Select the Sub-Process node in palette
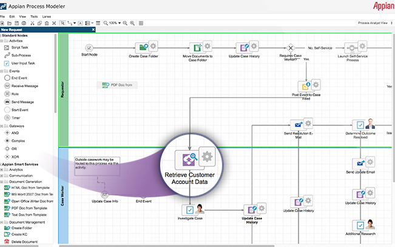The width and height of the screenshot is (395, 247). (18, 55)
